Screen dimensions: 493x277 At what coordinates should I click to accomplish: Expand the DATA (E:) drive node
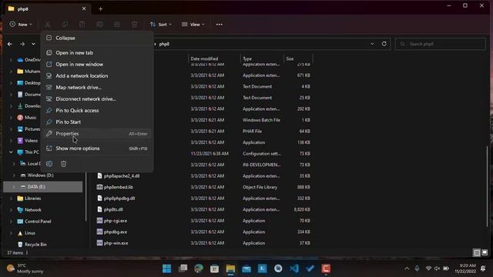[x=14, y=187]
